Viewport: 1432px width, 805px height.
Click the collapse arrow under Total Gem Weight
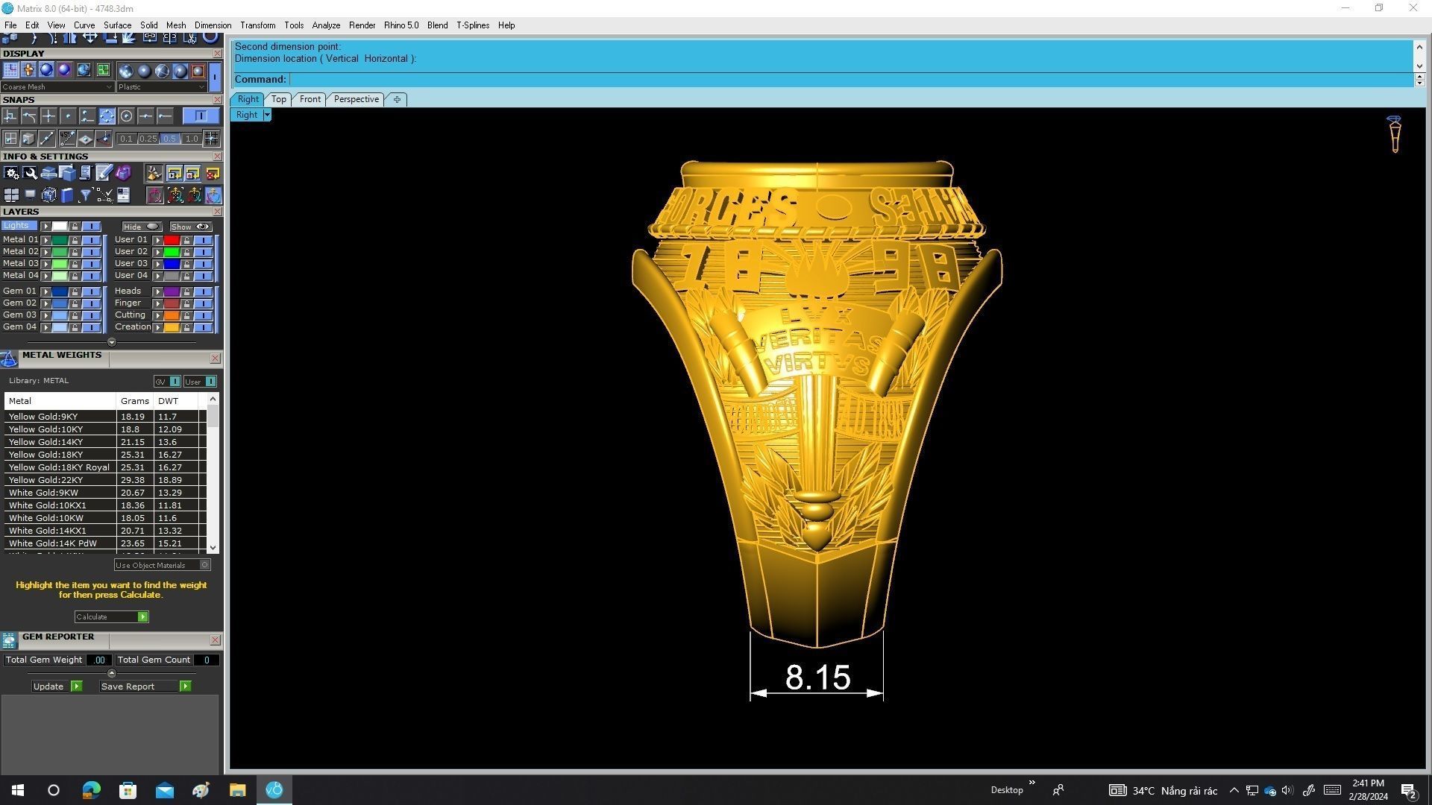pyautogui.click(x=112, y=673)
